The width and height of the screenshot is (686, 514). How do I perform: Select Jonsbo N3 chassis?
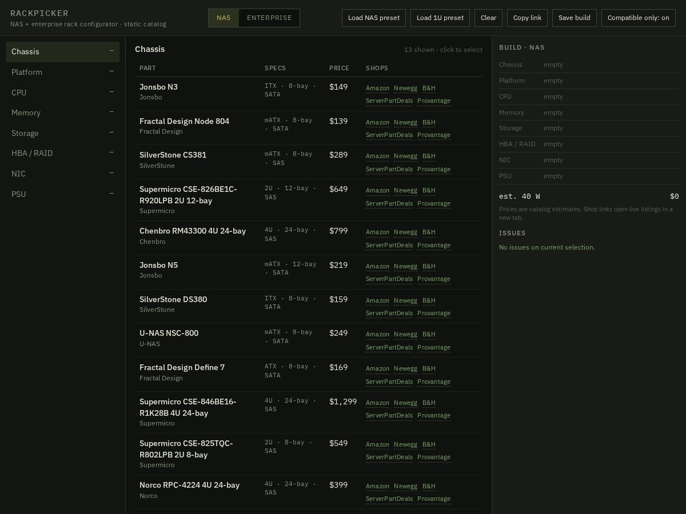pos(309,94)
